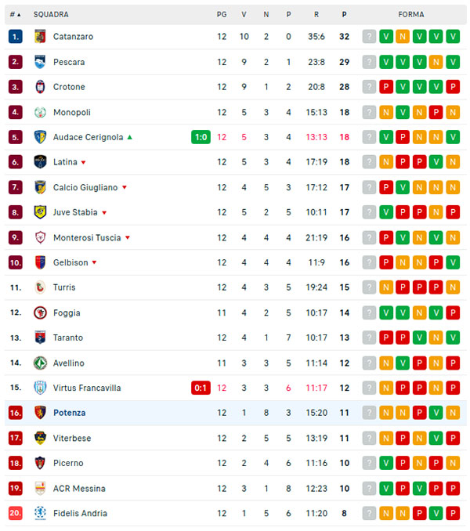Sort standings by the PG column header
The image size is (470, 531).
[x=222, y=15]
